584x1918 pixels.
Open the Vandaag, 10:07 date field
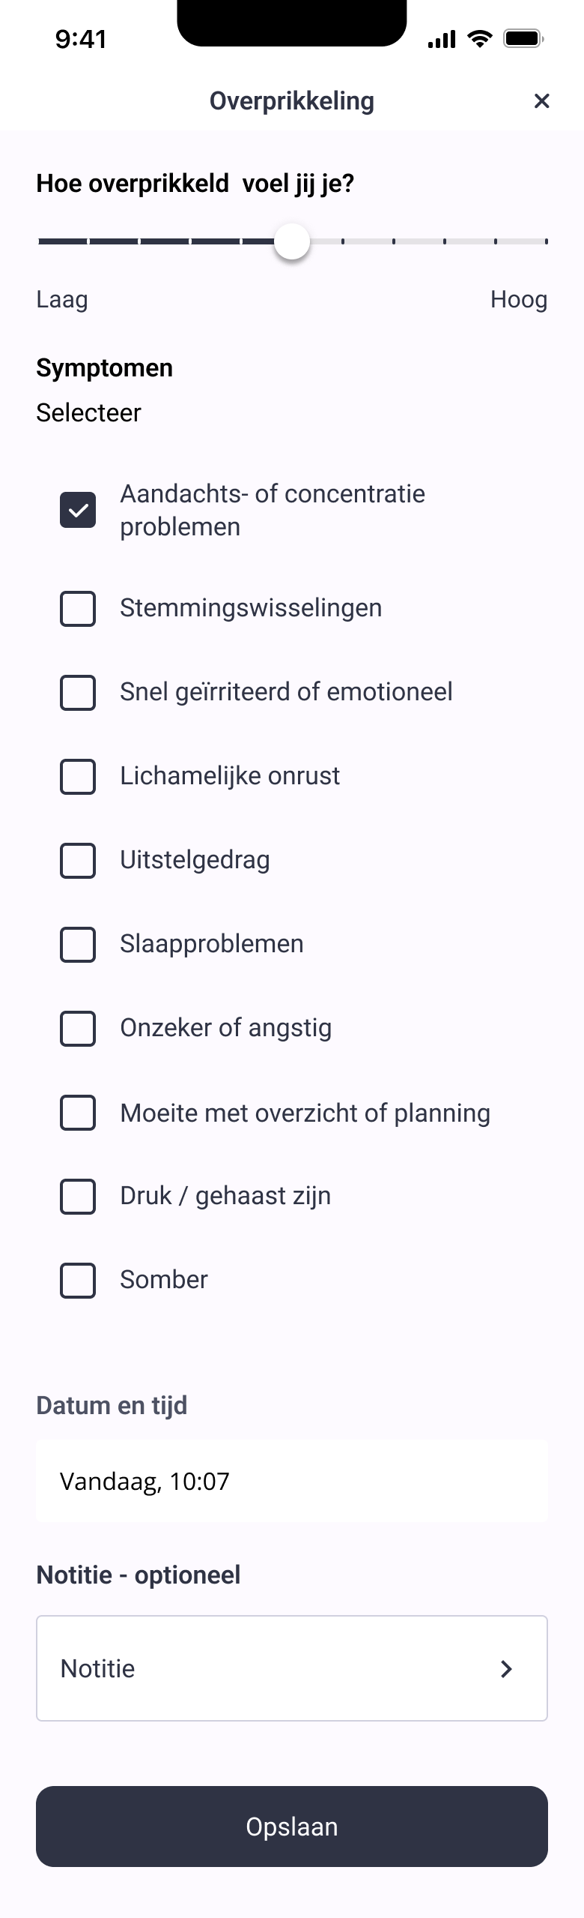[x=292, y=1481]
